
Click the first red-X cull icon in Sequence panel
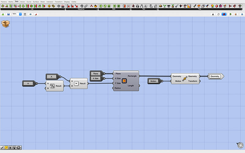(68, 6)
